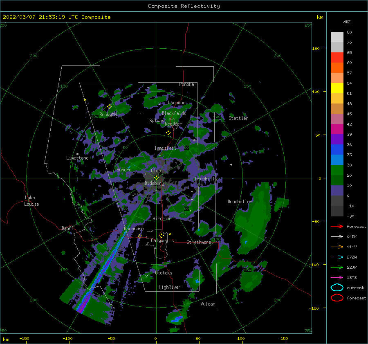This screenshot has width=368, height=344.
Task: Click the Blackfalds label
Action: tap(174, 113)
